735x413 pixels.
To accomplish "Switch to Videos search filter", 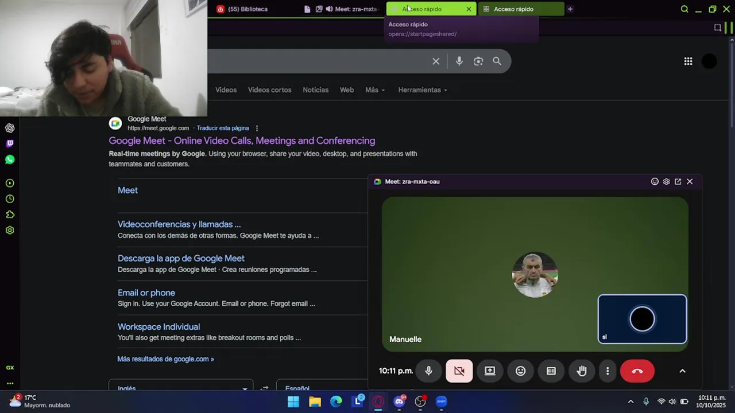I will pyautogui.click(x=226, y=90).
